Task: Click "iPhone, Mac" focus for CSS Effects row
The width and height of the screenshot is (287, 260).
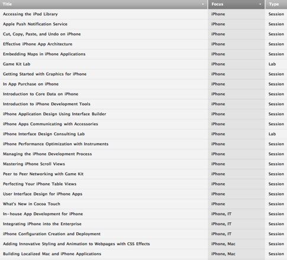Action: click(223, 244)
